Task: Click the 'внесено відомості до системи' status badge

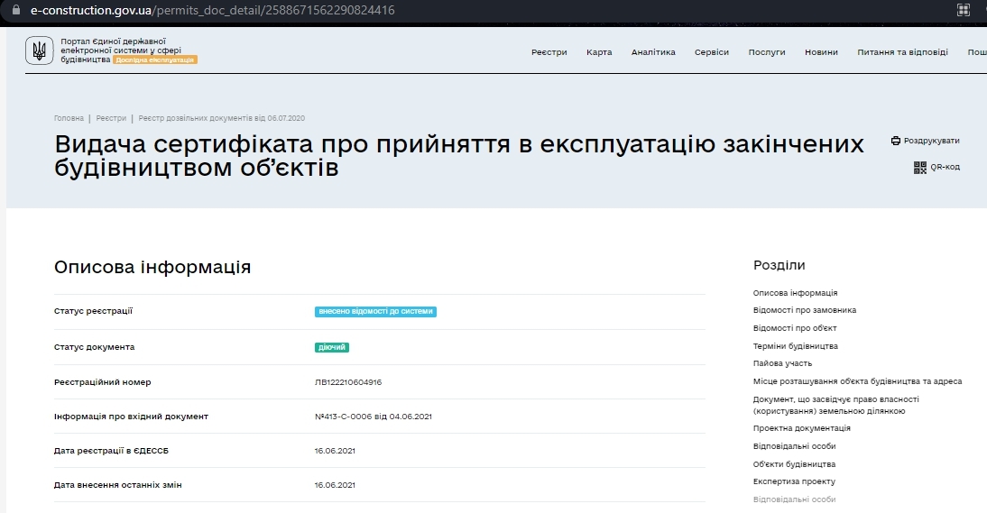Action: pyautogui.click(x=376, y=312)
